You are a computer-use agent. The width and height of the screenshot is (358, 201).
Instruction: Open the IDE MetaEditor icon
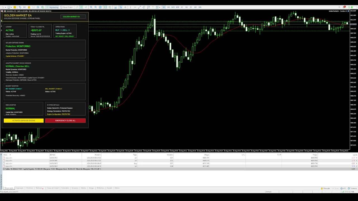pyautogui.click(x=24, y=7)
